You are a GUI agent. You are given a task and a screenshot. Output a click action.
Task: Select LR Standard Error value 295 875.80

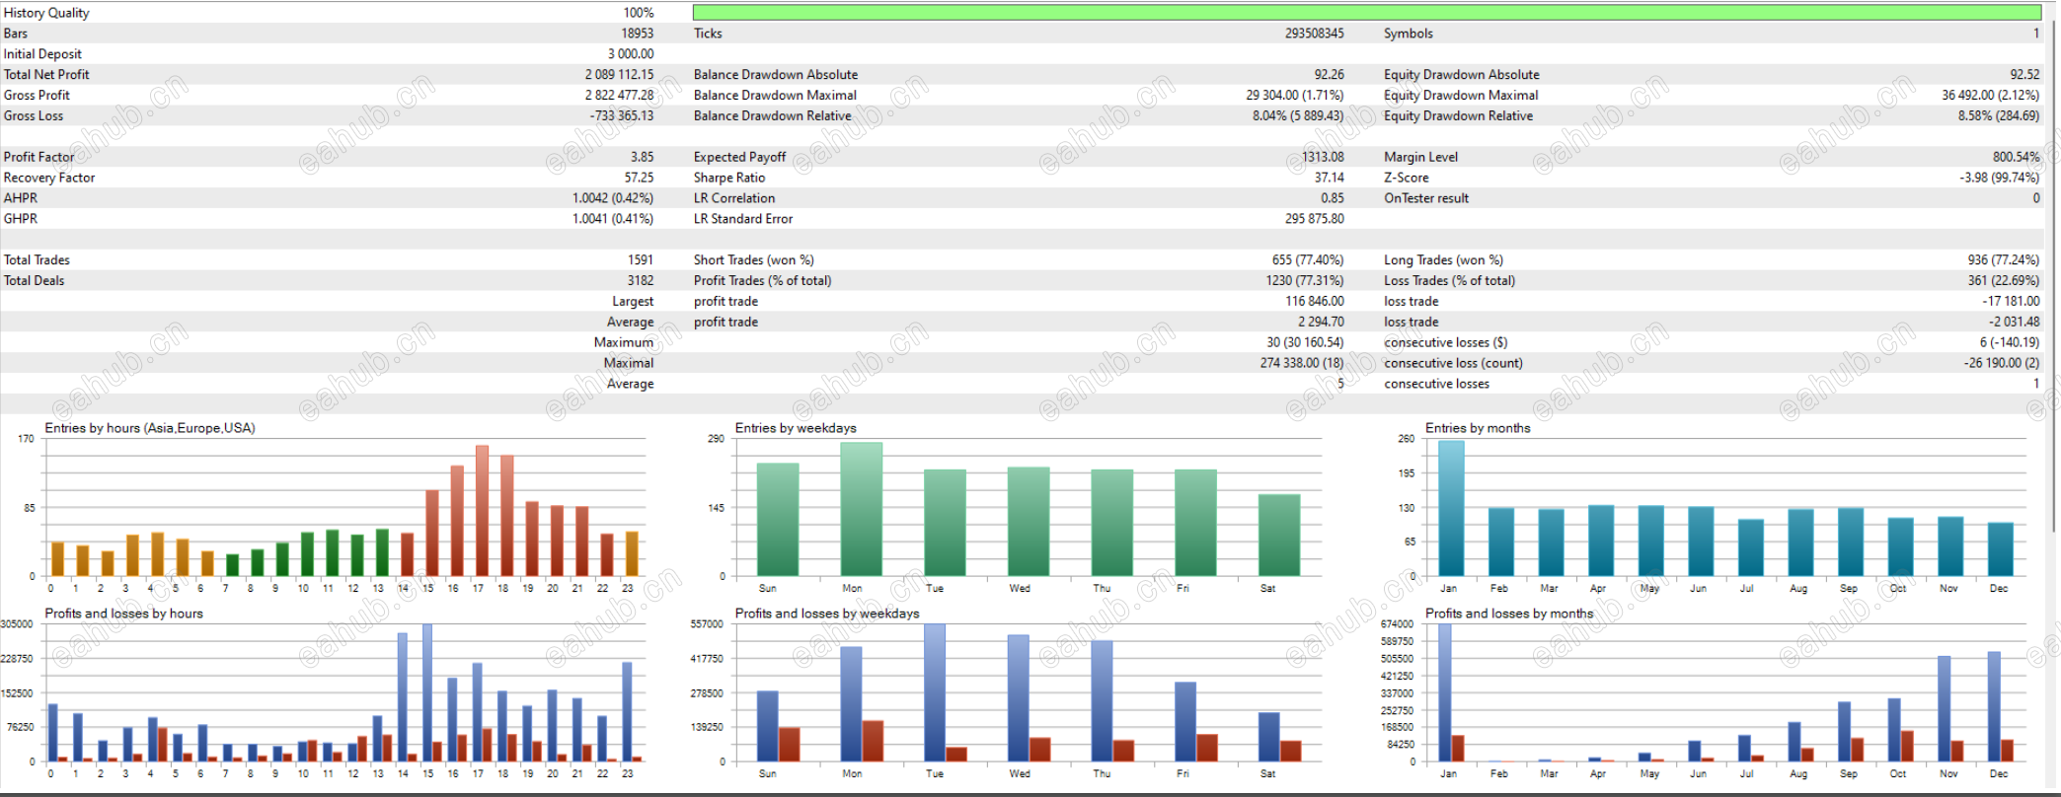[x=1314, y=220]
